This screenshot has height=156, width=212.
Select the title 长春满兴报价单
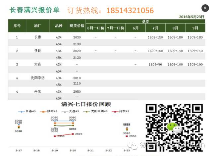[x=34, y=10]
